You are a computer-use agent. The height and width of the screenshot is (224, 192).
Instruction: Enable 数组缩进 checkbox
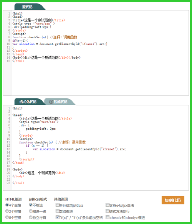57,211
